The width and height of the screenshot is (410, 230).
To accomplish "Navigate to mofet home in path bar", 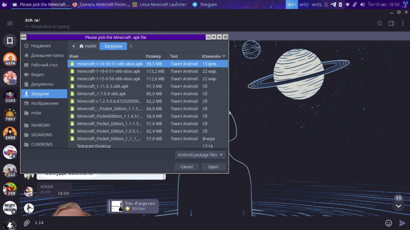I will (88, 46).
